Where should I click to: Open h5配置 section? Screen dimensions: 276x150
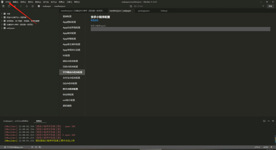point(66,55)
